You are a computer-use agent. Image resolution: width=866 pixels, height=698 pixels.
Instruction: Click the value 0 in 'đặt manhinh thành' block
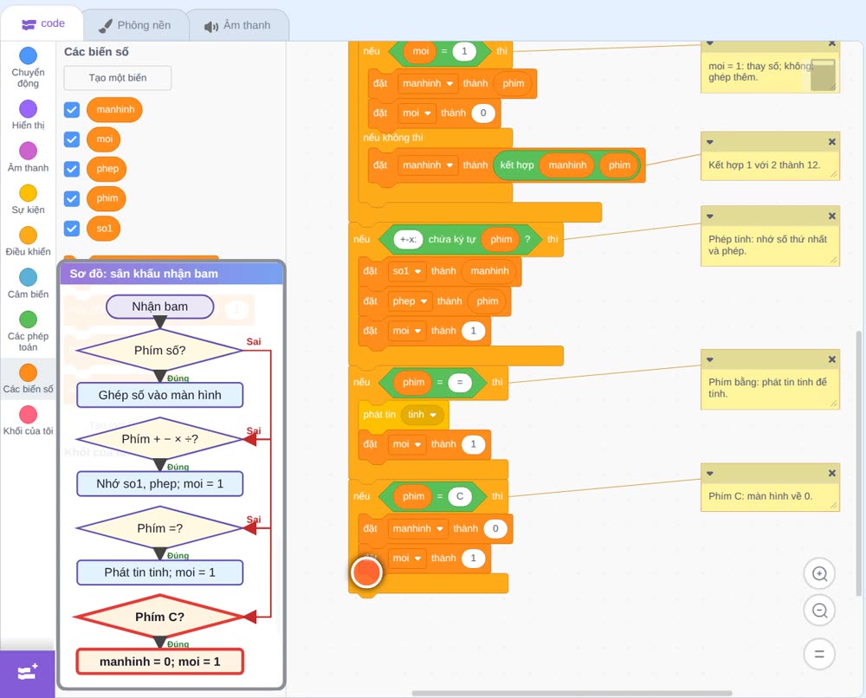click(495, 528)
